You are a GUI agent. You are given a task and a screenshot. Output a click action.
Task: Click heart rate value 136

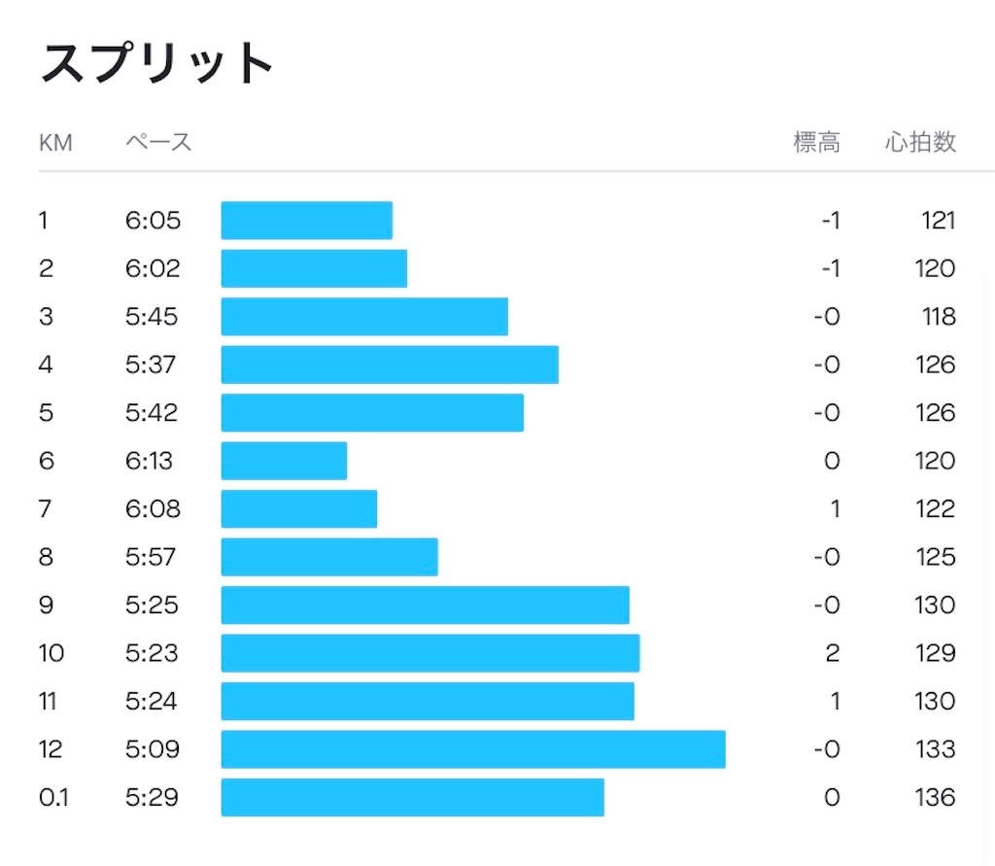pos(935,797)
